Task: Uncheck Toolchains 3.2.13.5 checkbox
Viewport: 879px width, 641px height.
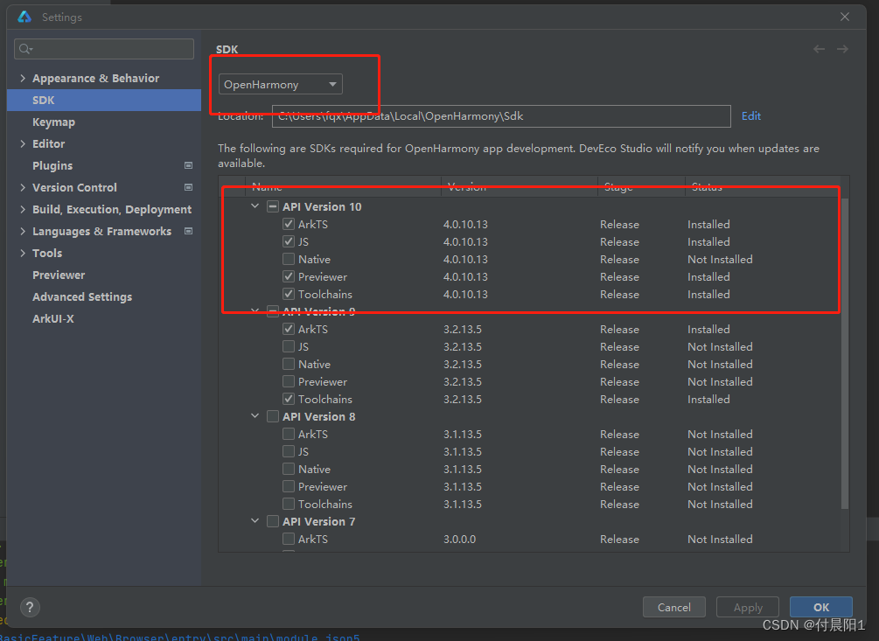Action: click(288, 399)
